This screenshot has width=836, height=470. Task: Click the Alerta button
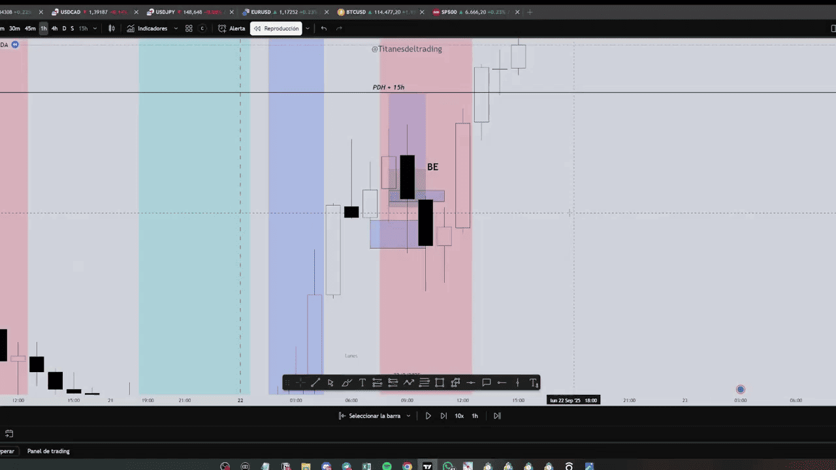232,28
